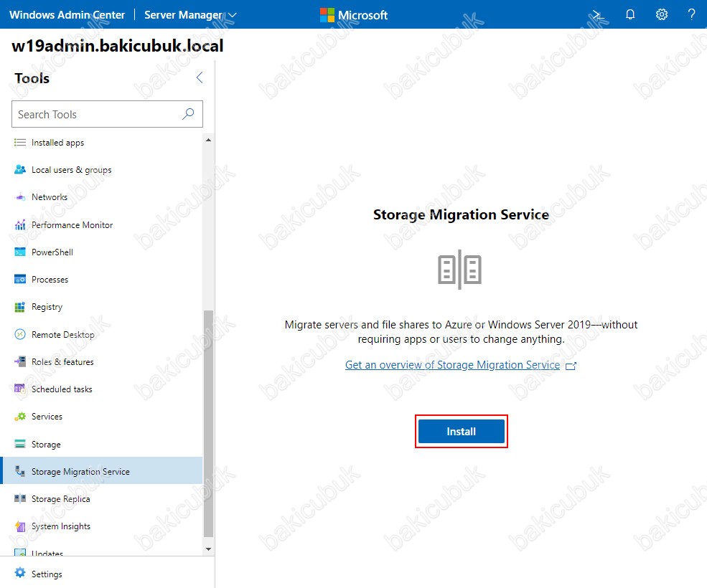Screen dimensions: 707x588
Task: Click the Registry icon
Action: click(x=20, y=307)
